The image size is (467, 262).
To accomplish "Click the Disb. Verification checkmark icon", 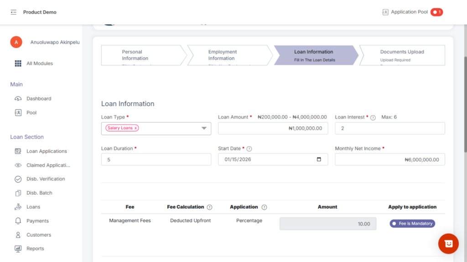I will click(18, 180).
